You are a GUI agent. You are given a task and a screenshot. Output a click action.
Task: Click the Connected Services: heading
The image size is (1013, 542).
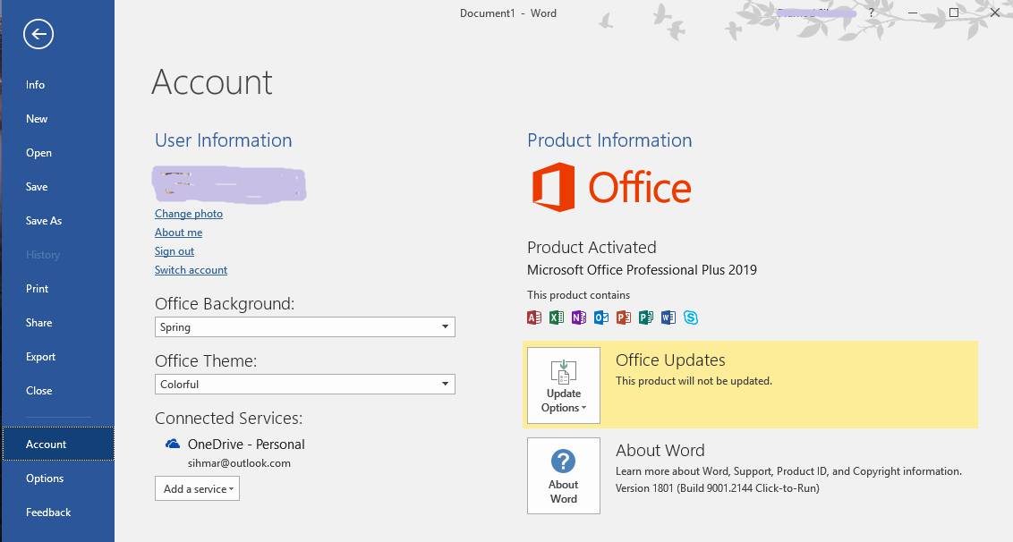[x=229, y=419]
